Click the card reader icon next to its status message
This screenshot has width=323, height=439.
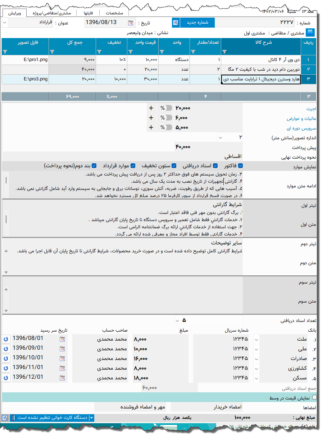[x=14, y=417]
